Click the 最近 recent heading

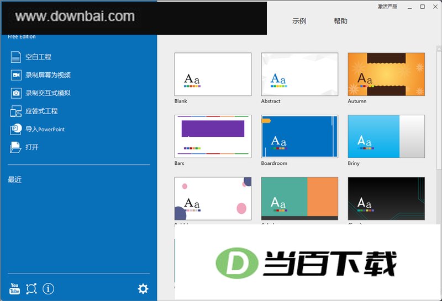(x=15, y=180)
